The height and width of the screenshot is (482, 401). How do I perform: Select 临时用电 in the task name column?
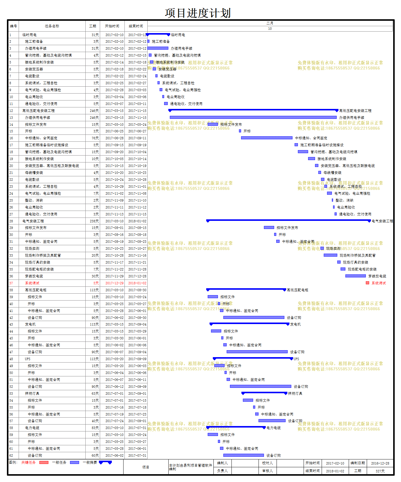(29, 35)
